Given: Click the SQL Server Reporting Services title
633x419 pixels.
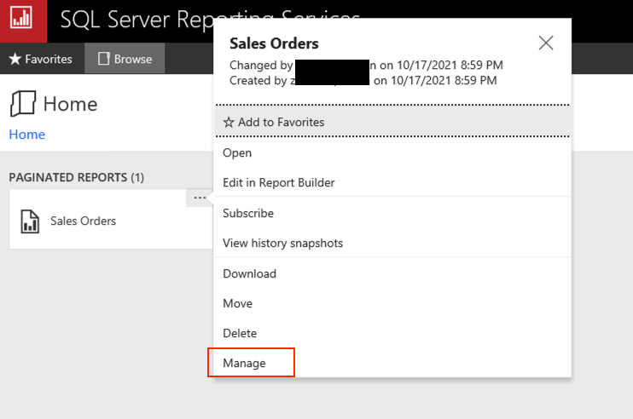Looking at the screenshot, I should (210, 19).
